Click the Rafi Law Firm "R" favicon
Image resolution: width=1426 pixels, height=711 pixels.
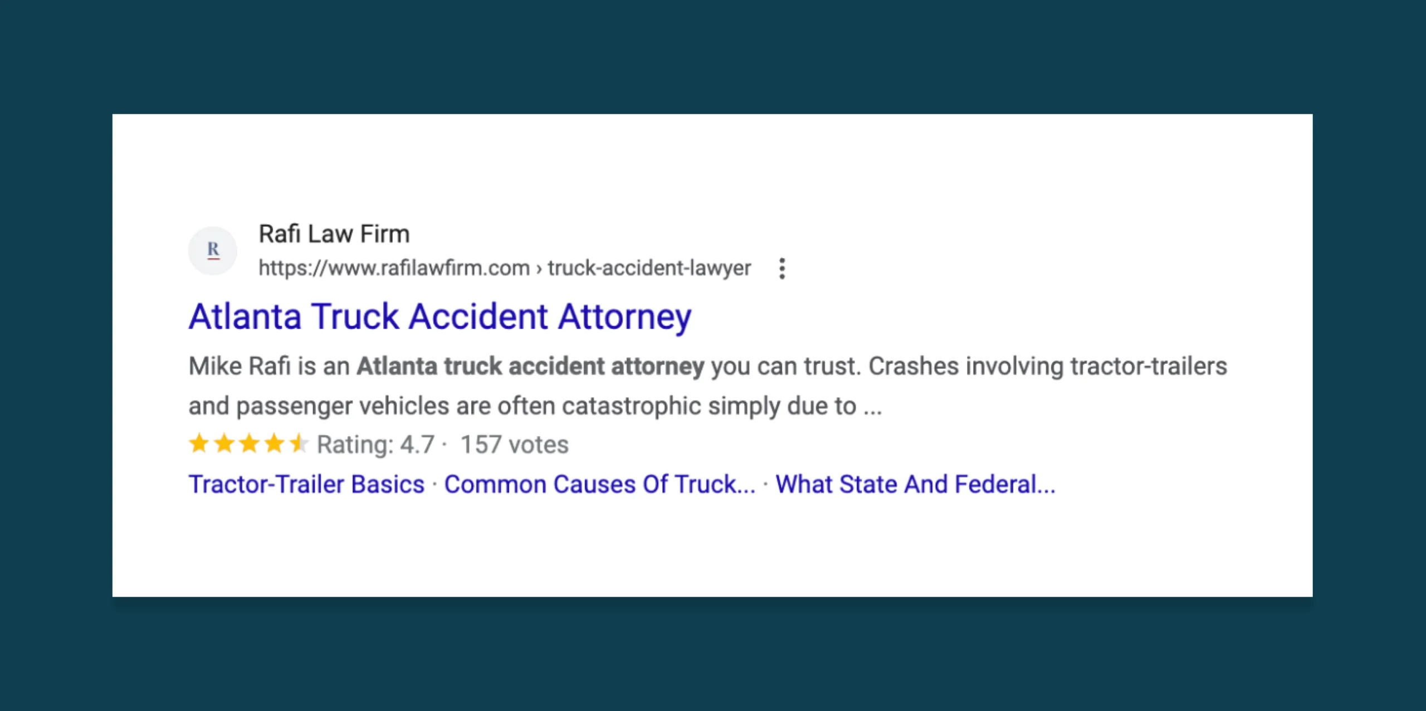[213, 250]
